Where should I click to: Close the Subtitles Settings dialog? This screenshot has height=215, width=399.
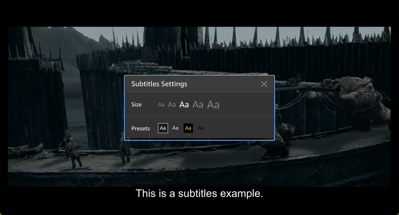coord(264,84)
